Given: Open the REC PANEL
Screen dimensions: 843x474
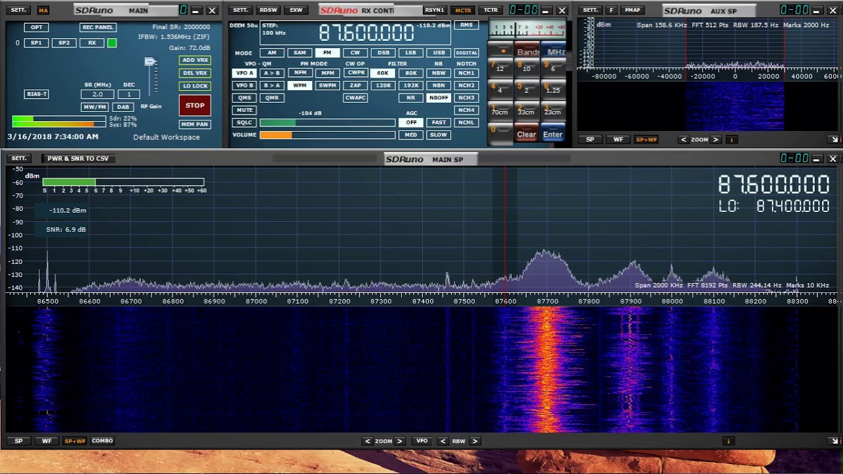Looking at the screenshot, I should coord(97,27).
